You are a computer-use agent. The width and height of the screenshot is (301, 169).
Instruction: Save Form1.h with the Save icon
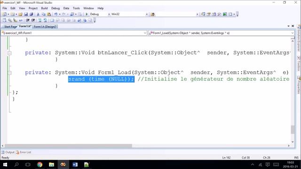click(x=26, y=14)
